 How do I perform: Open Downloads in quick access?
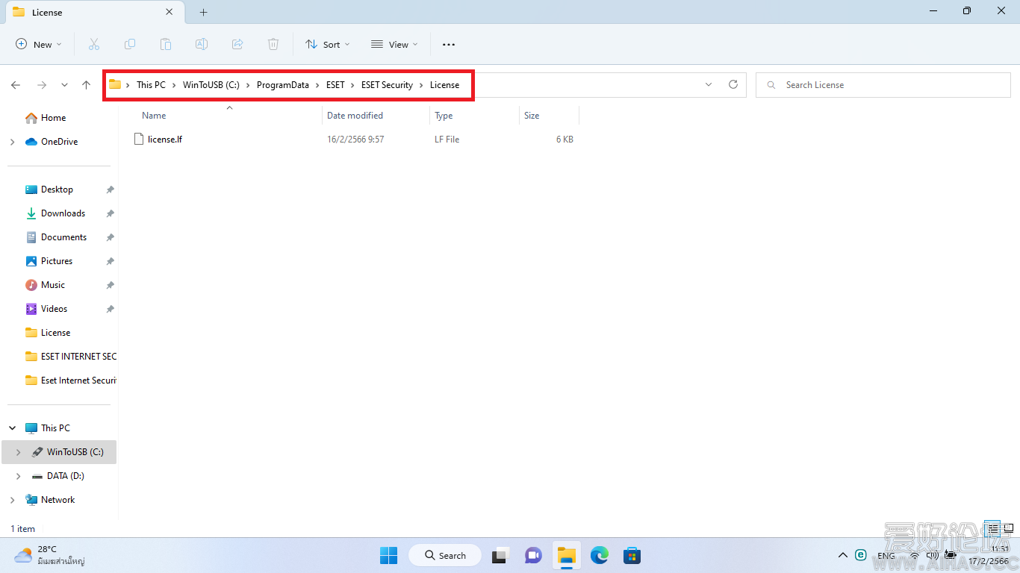(x=63, y=213)
